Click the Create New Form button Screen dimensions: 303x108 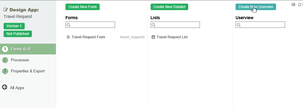[x=82, y=7]
